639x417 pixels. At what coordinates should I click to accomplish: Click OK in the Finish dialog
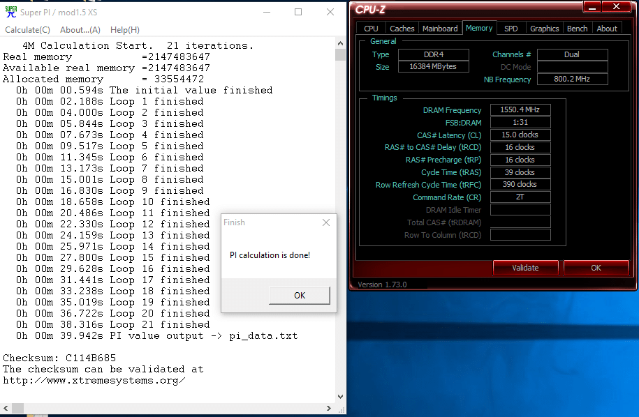(300, 296)
